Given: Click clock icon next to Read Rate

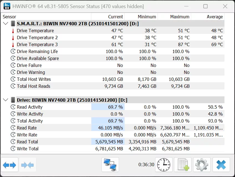Looking at the screenshot, I should [x=13, y=128].
